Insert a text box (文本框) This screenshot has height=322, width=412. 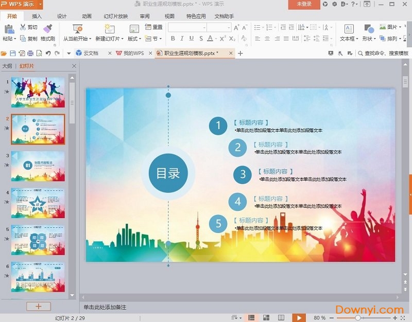[x=349, y=29]
